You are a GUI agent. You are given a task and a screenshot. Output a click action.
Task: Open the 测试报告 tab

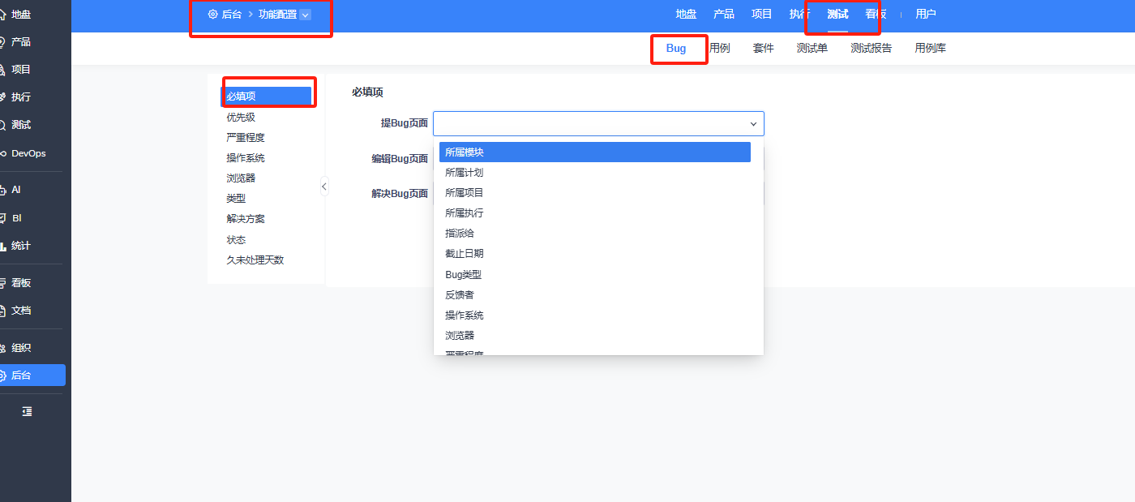tap(871, 48)
